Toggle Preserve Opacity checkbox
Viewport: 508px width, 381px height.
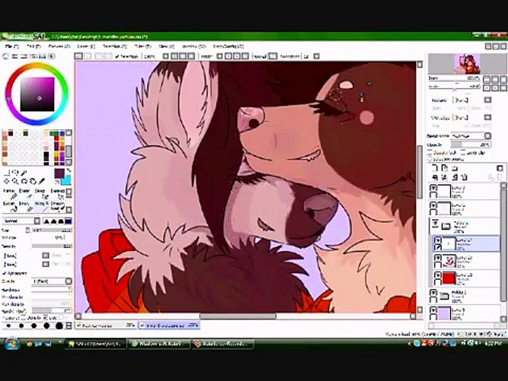(x=430, y=152)
